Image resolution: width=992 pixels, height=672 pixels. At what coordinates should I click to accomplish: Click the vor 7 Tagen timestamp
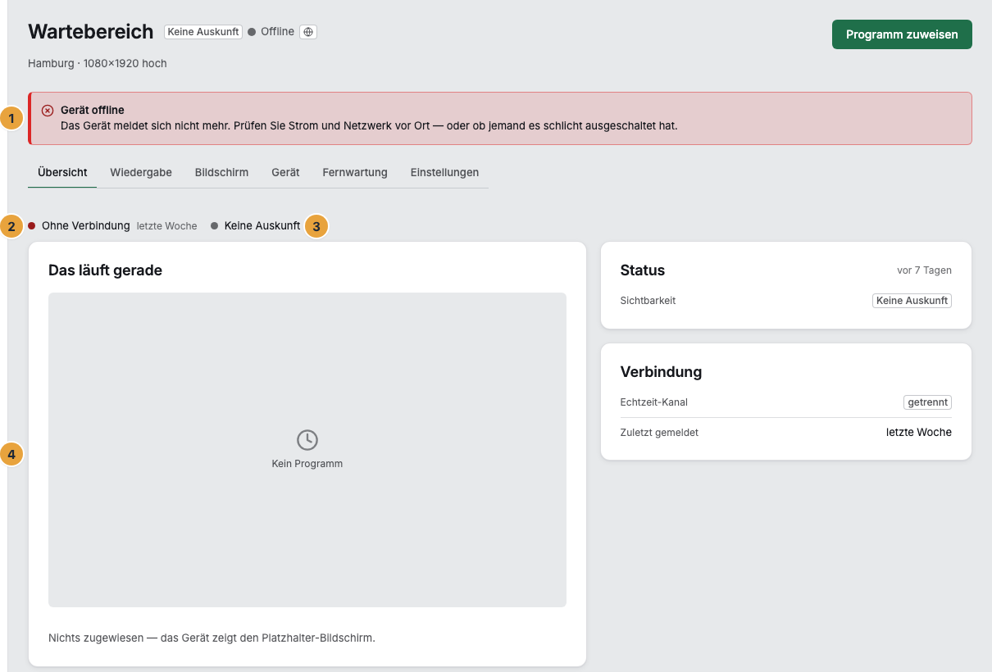pyautogui.click(x=925, y=270)
